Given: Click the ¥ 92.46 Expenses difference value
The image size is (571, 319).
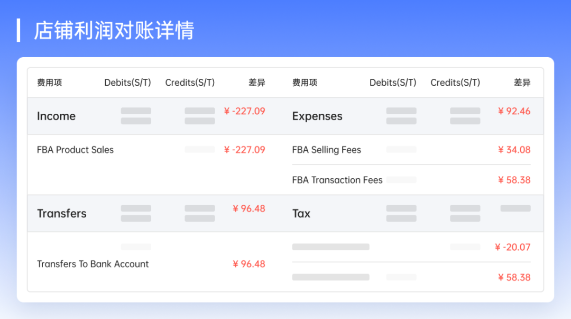Looking at the screenshot, I should [514, 111].
